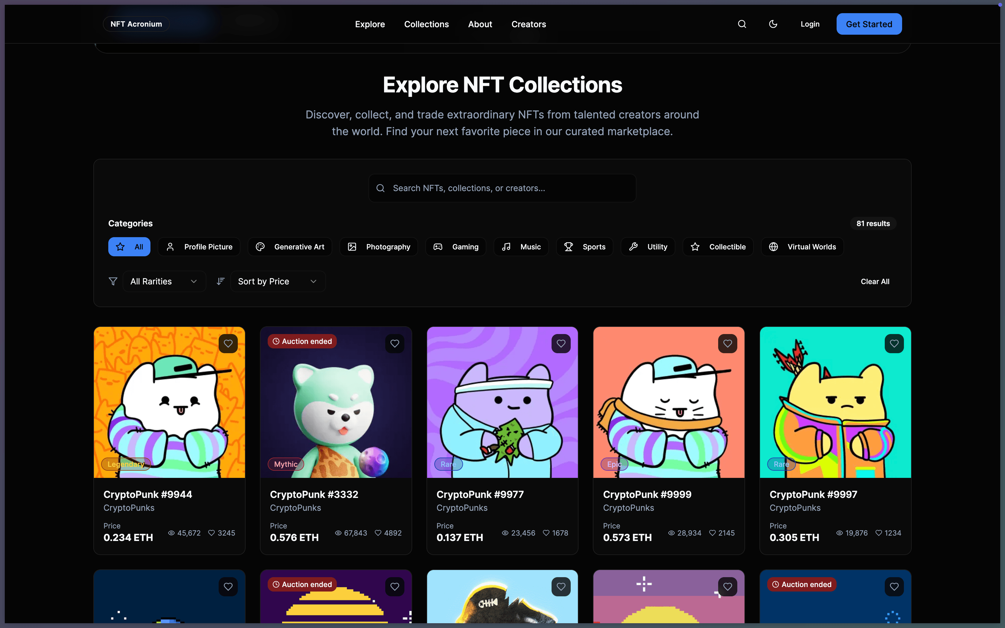Click the filter funnel icon
This screenshot has width=1005, height=628.
[112, 282]
